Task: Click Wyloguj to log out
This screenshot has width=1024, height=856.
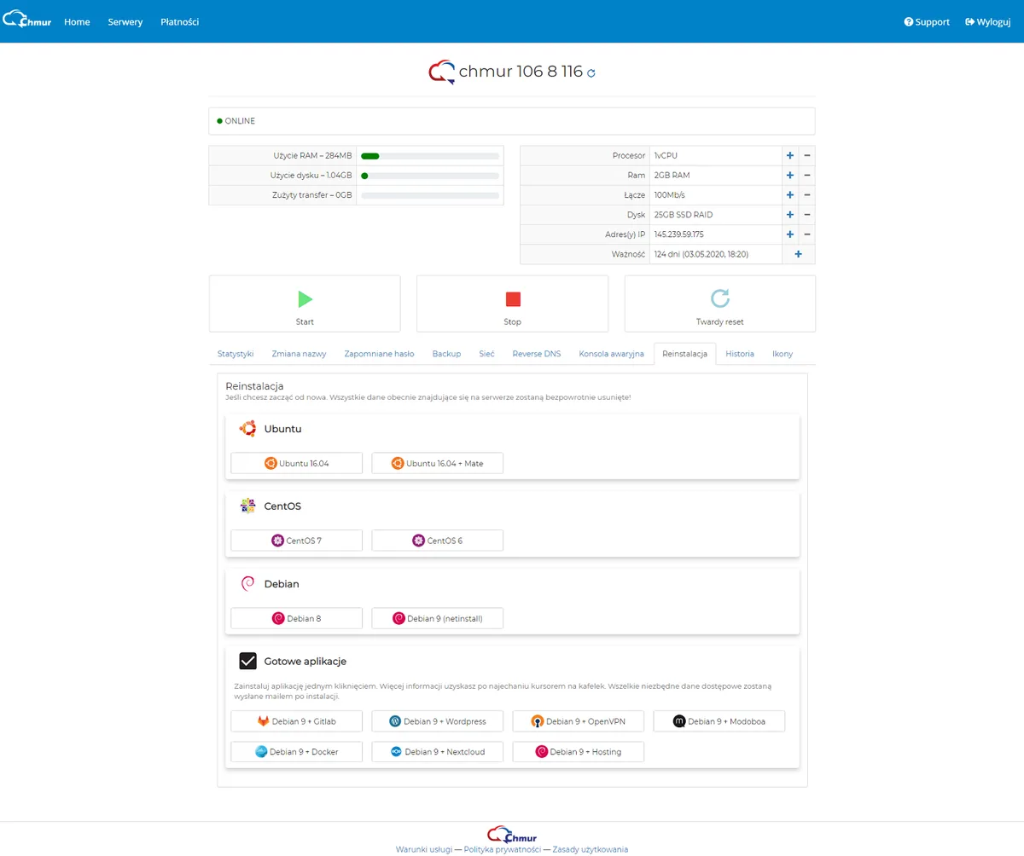Action: click(987, 22)
